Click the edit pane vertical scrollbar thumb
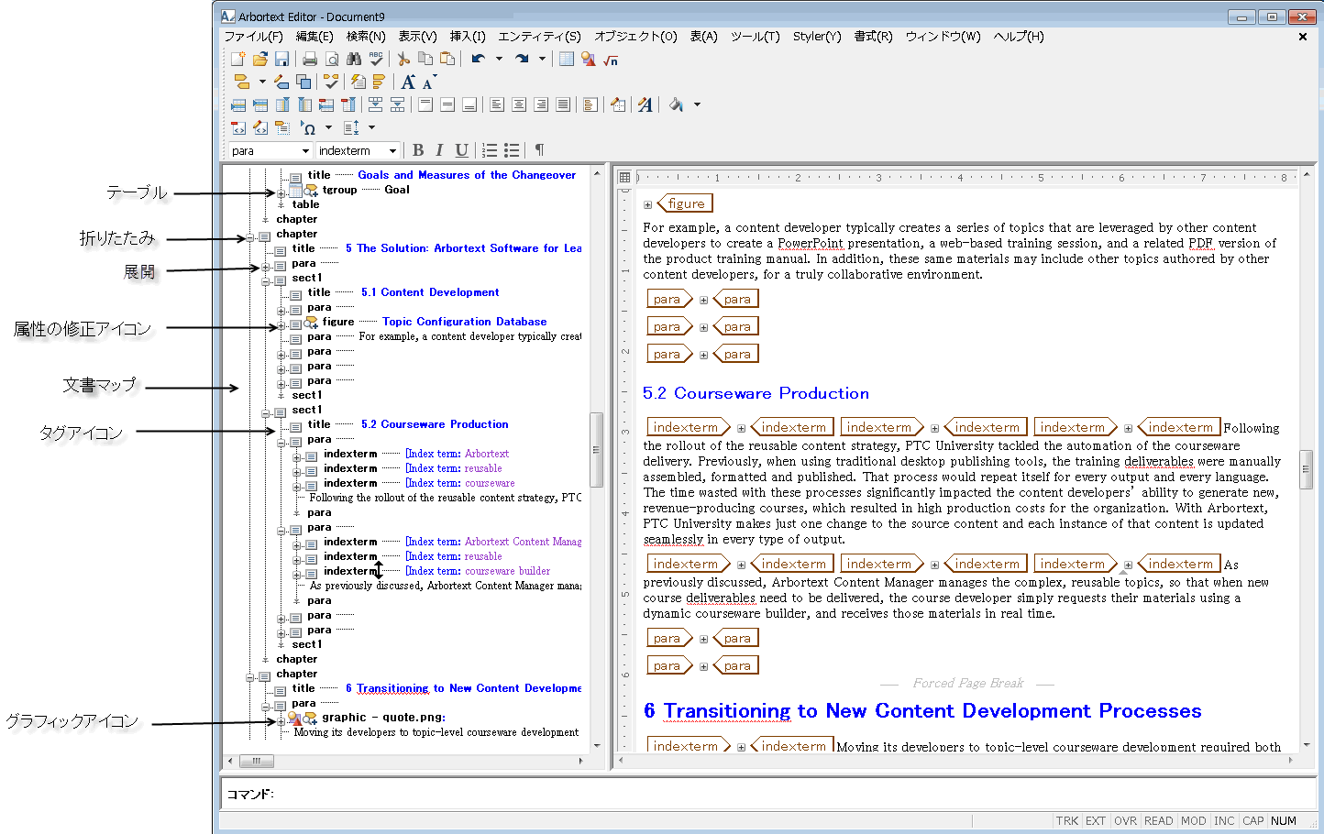The width and height of the screenshot is (1324, 834). pos(1307,470)
